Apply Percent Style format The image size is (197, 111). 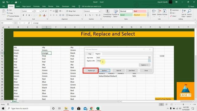click(x=90, y=15)
